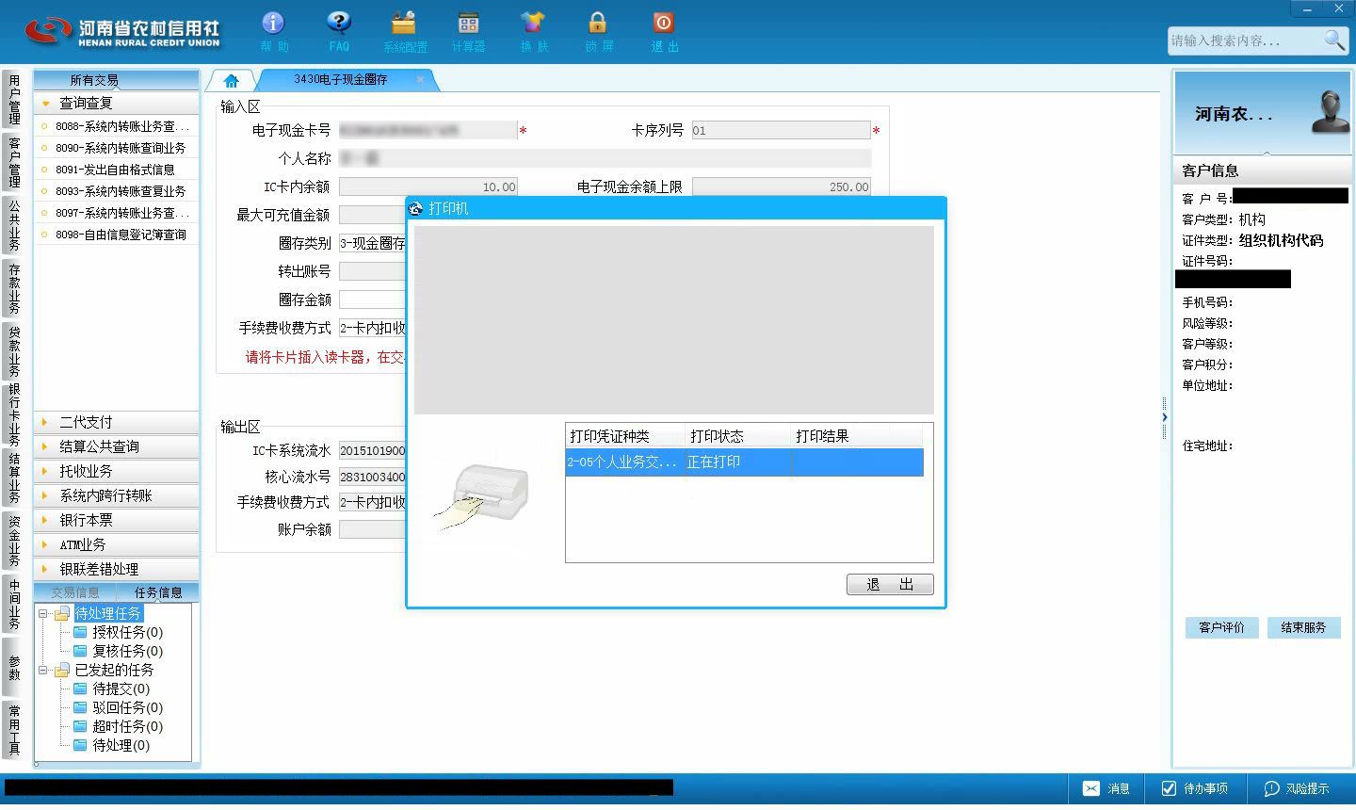Open the 存款业务 side tab
The width and height of the screenshot is (1356, 810).
[x=14, y=288]
